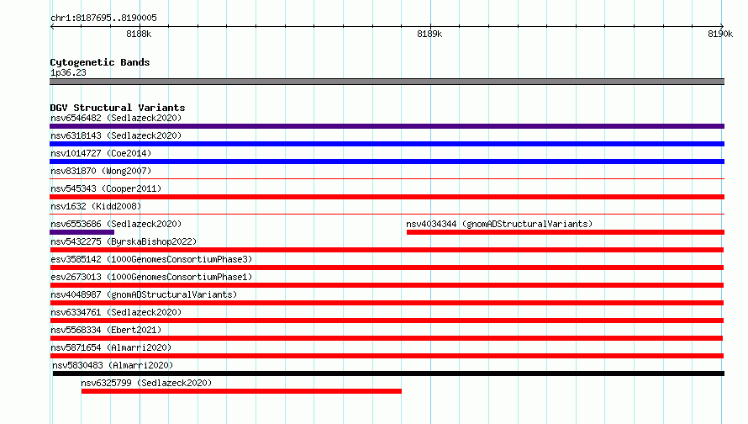Click the nsv545343 (Cooper2011) label
Image resolution: width=748 pixels, height=424 pixels.
(106, 188)
